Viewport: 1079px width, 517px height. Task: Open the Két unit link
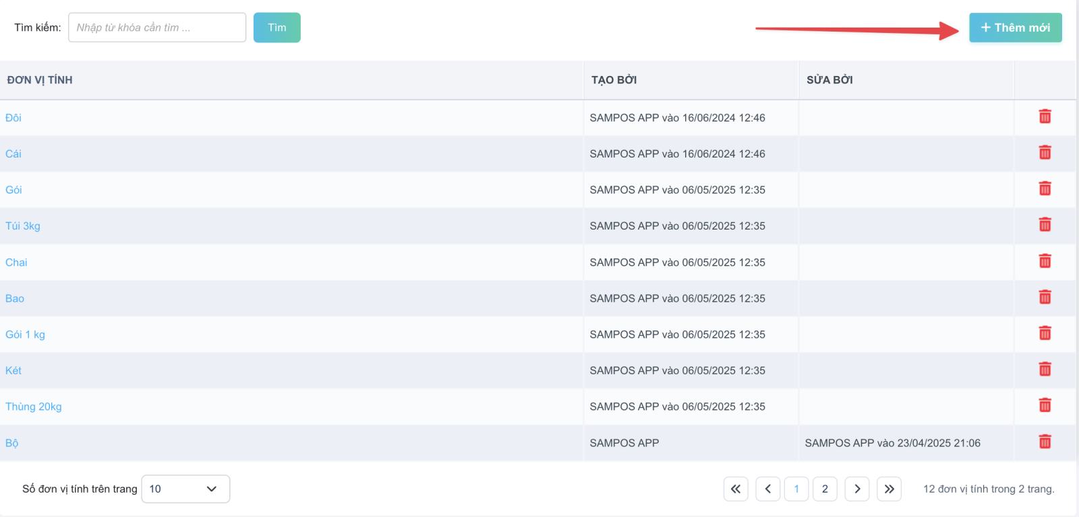coord(13,370)
